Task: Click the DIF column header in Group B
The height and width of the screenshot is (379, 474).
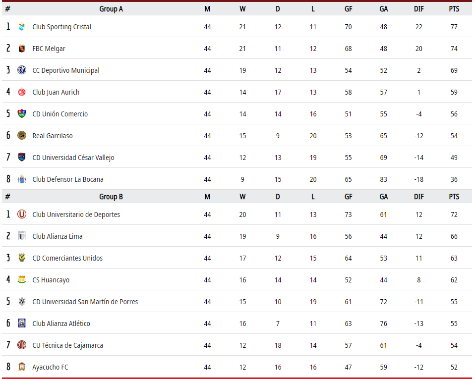Action: point(418,197)
